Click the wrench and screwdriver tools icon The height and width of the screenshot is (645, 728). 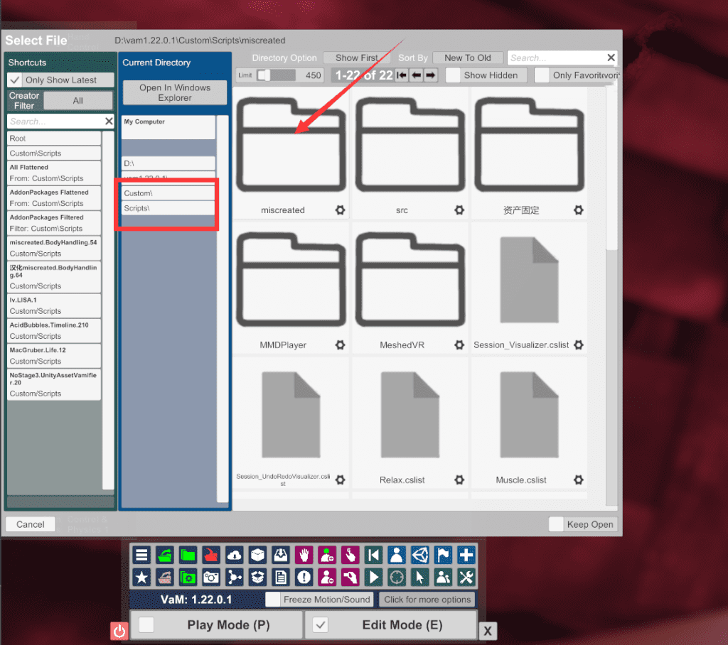[x=466, y=578]
